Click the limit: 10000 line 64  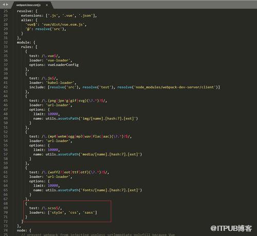(46, 186)
